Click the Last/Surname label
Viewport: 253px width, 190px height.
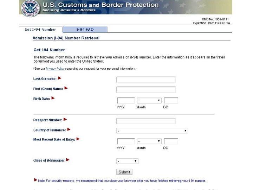45,79
